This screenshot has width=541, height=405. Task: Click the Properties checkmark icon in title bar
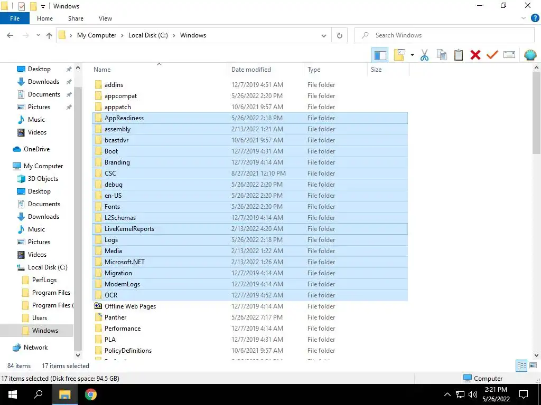tap(21, 6)
